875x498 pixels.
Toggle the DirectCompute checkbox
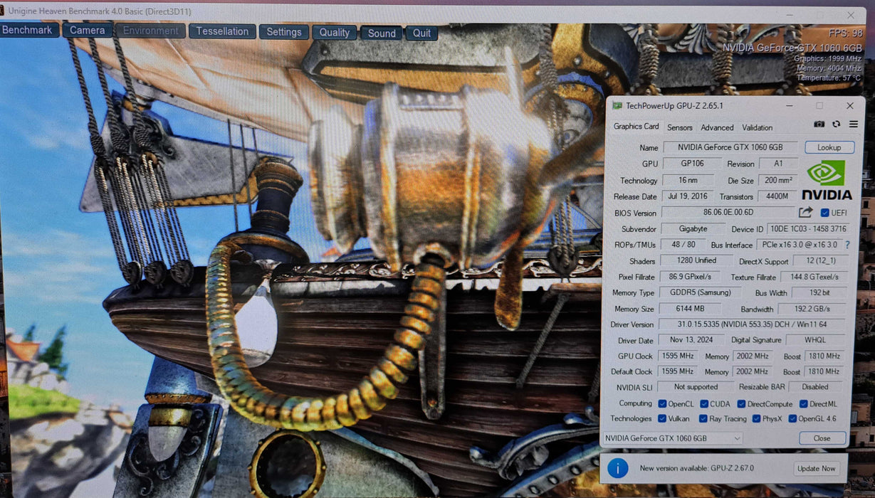click(741, 404)
